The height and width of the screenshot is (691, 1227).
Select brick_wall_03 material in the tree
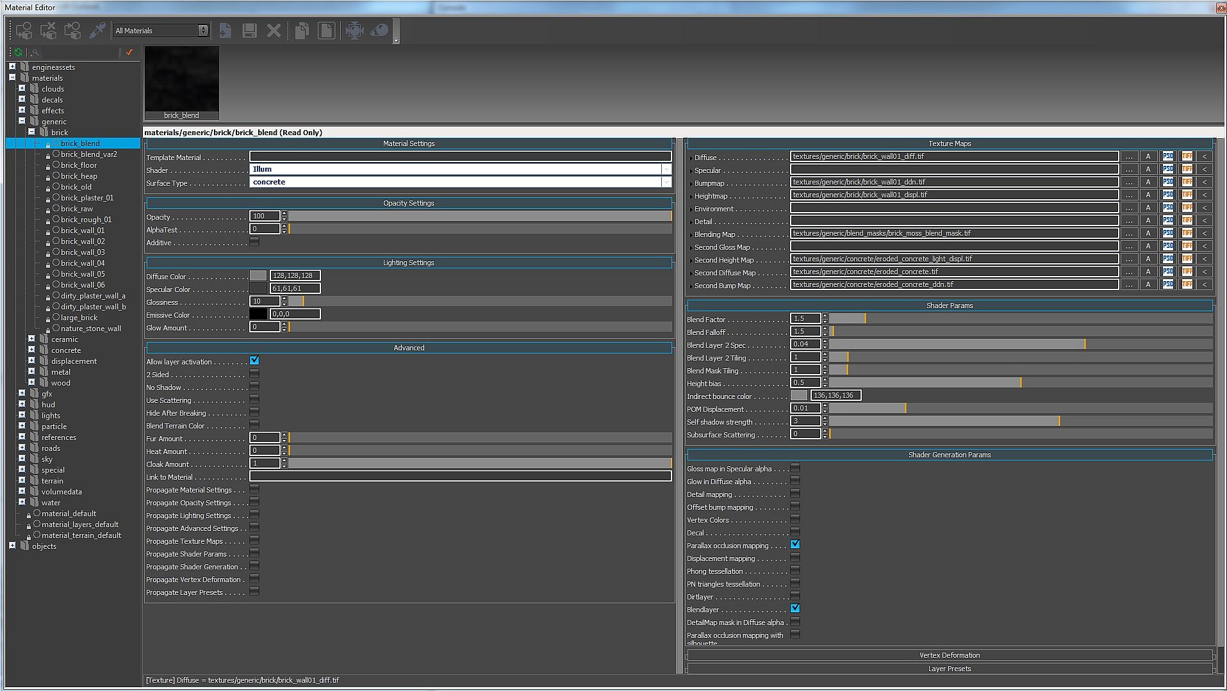tap(83, 252)
